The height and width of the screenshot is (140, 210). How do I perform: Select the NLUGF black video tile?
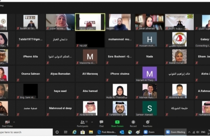pyautogui.click(x=90, y=40)
